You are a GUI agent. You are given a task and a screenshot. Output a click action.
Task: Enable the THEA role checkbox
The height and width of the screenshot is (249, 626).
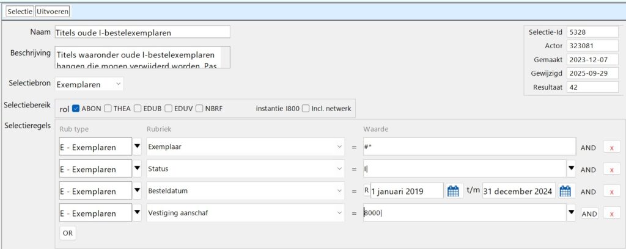point(108,109)
